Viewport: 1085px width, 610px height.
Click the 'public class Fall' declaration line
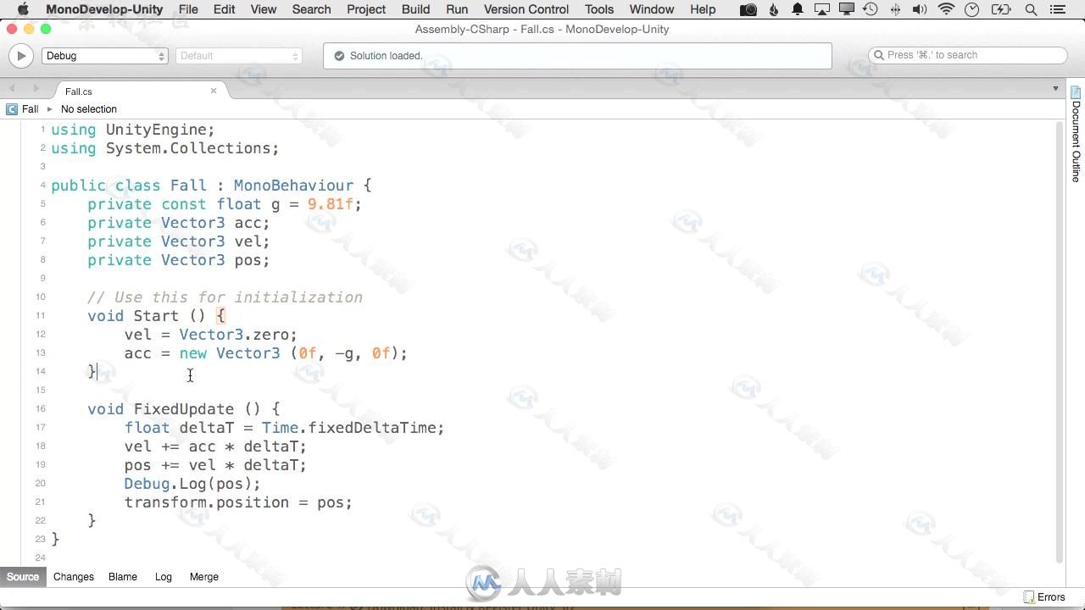[211, 186]
